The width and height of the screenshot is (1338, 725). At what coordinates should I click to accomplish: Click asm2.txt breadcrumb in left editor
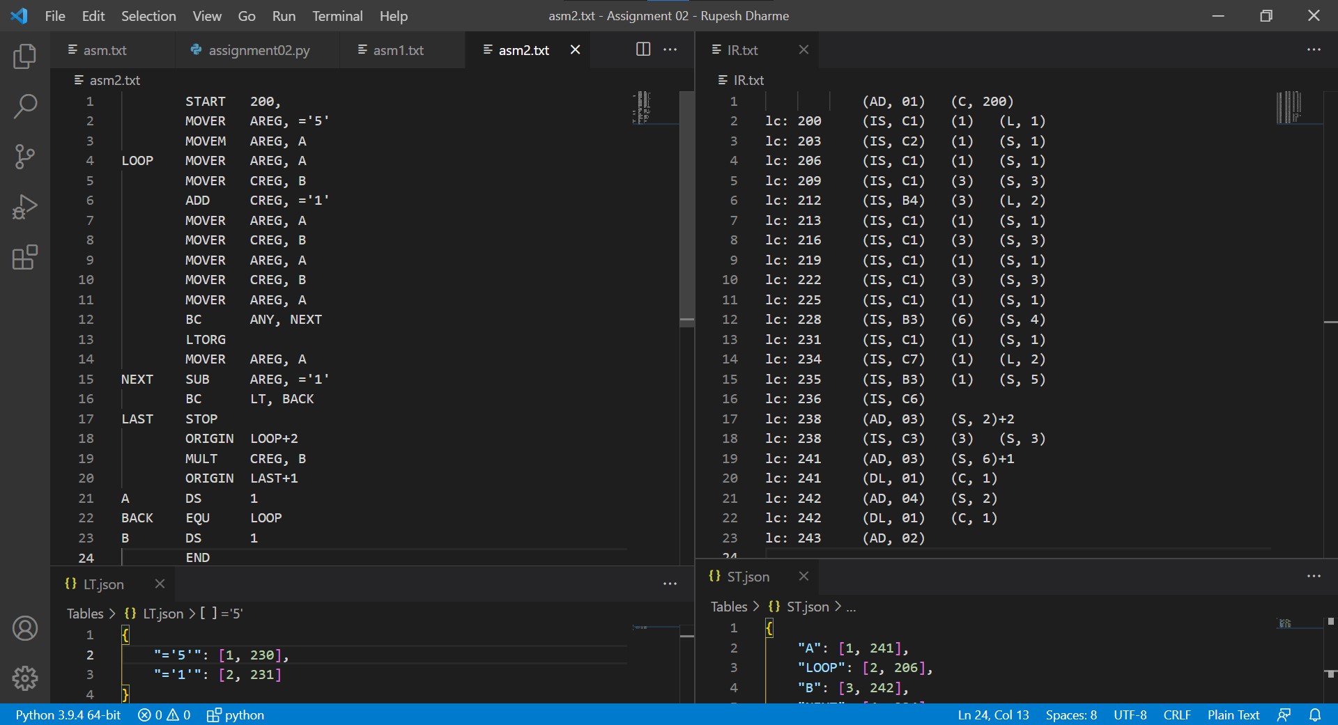(107, 80)
